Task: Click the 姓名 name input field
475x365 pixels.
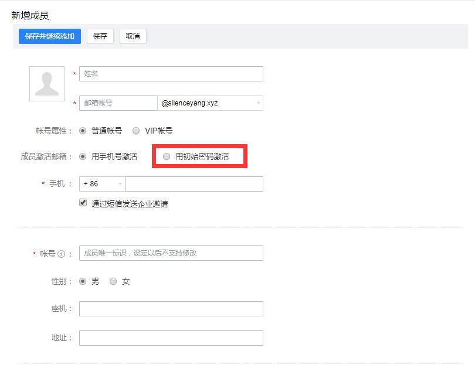Action: click(x=170, y=74)
